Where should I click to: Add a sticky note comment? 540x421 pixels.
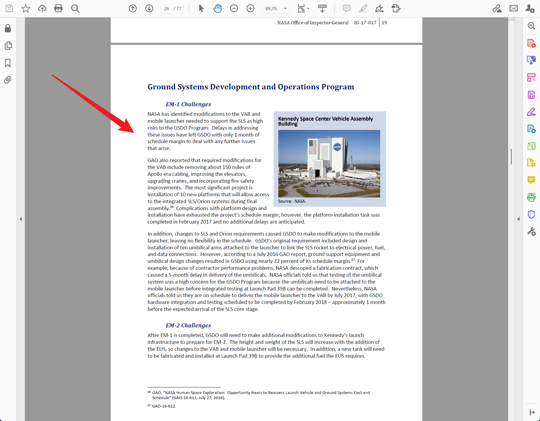coord(347,8)
